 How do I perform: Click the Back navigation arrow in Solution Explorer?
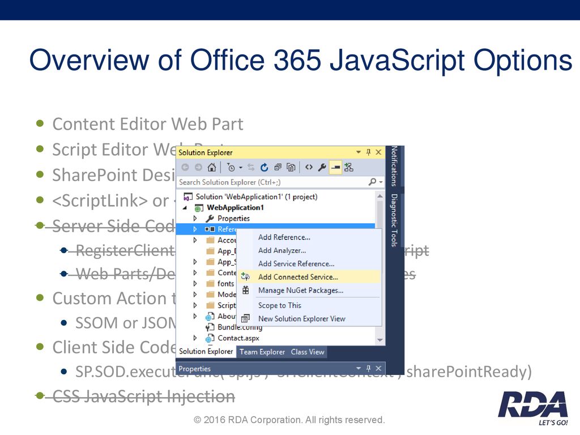click(x=185, y=168)
